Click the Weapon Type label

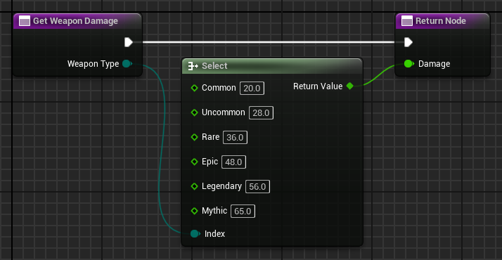point(94,64)
